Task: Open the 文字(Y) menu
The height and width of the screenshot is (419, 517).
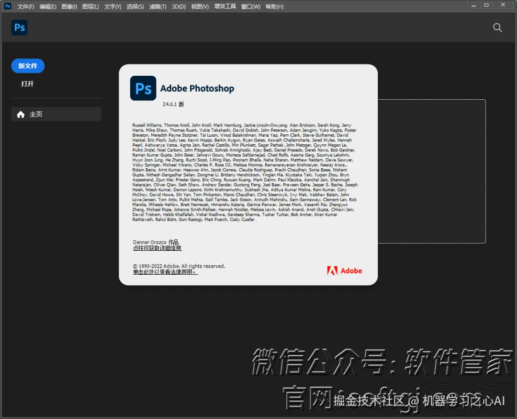Action: (x=113, y=7)
